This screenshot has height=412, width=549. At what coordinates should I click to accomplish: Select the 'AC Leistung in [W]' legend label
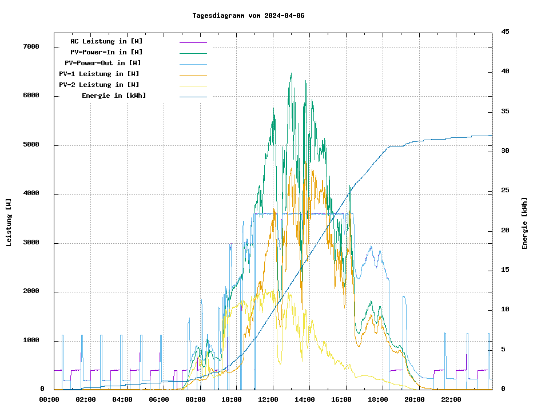coord(106,41)
